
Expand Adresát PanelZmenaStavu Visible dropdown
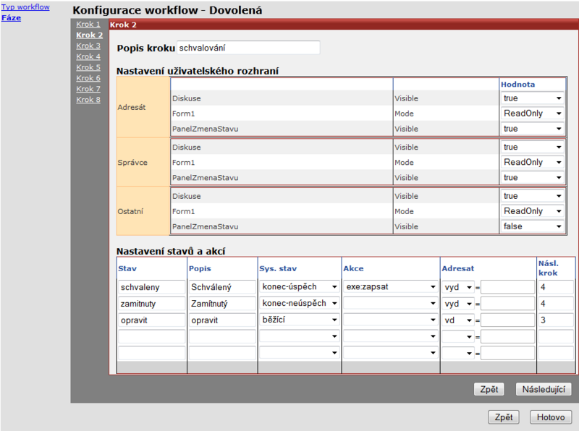533,129
